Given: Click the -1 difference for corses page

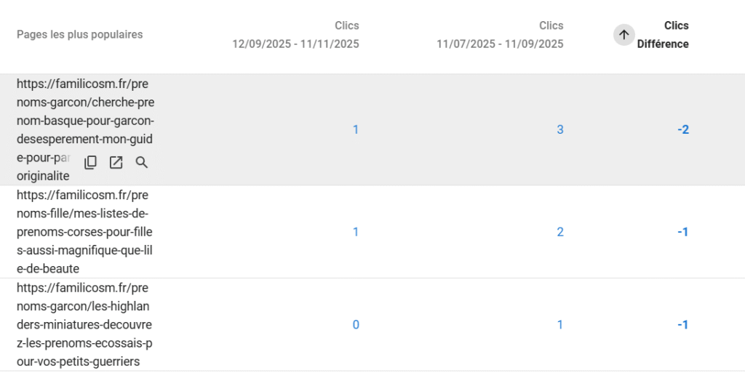Looking at the screenshot, I should click(682, 232).
